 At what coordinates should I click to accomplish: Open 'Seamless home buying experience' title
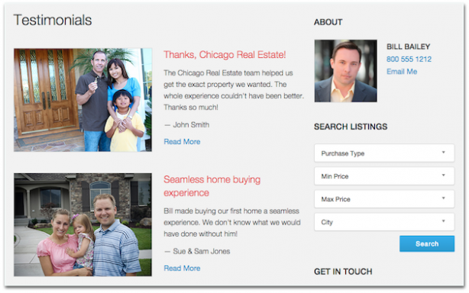point(212,186)
